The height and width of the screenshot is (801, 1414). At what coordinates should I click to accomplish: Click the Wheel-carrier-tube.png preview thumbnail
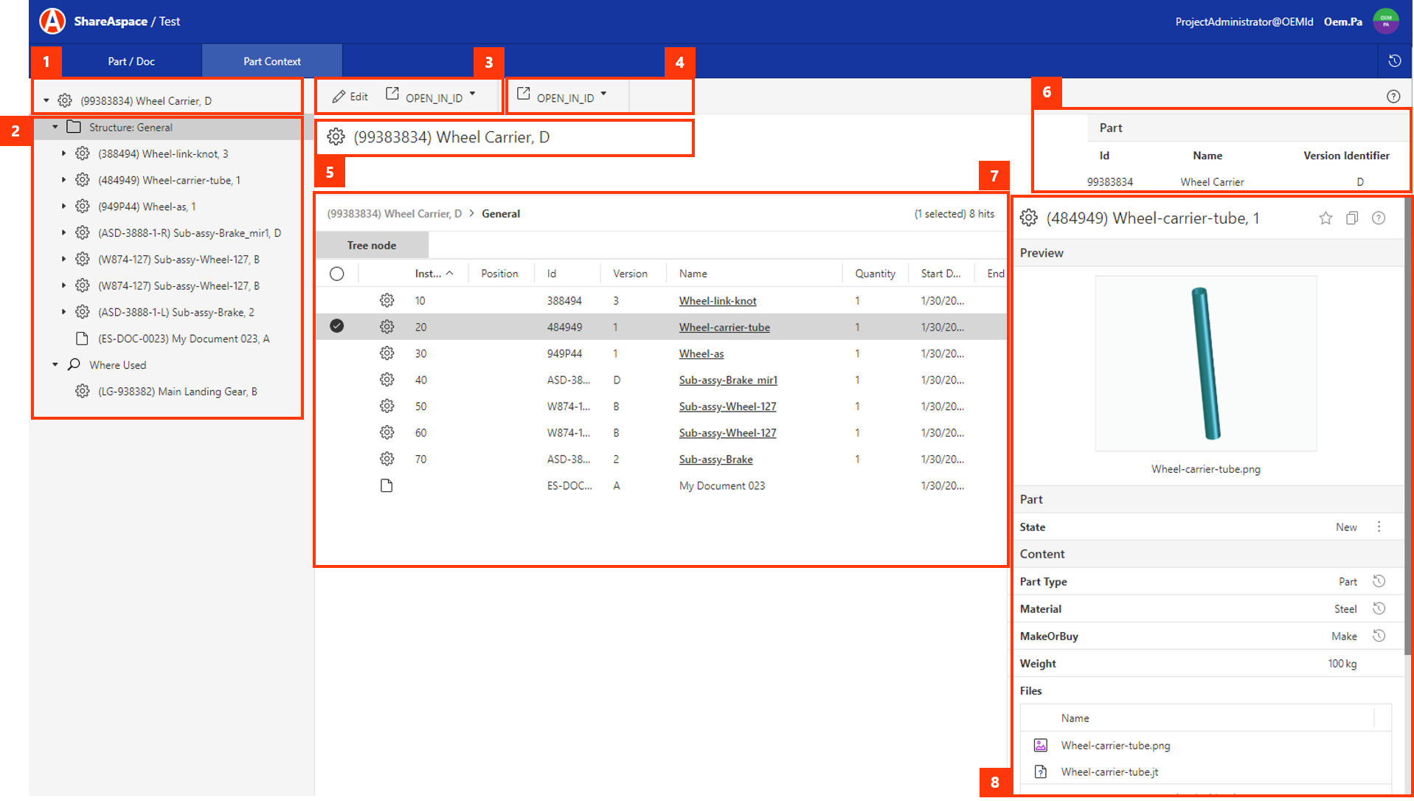(x=1205, y=363)
